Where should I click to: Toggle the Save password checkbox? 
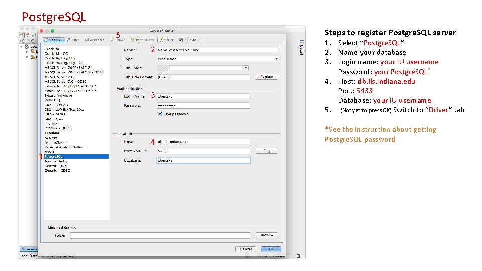click(x=160, y=114)
